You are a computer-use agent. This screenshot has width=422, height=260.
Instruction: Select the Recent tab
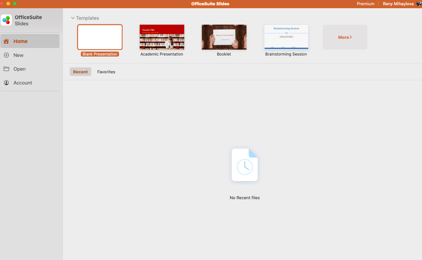[x=81, y=72]
